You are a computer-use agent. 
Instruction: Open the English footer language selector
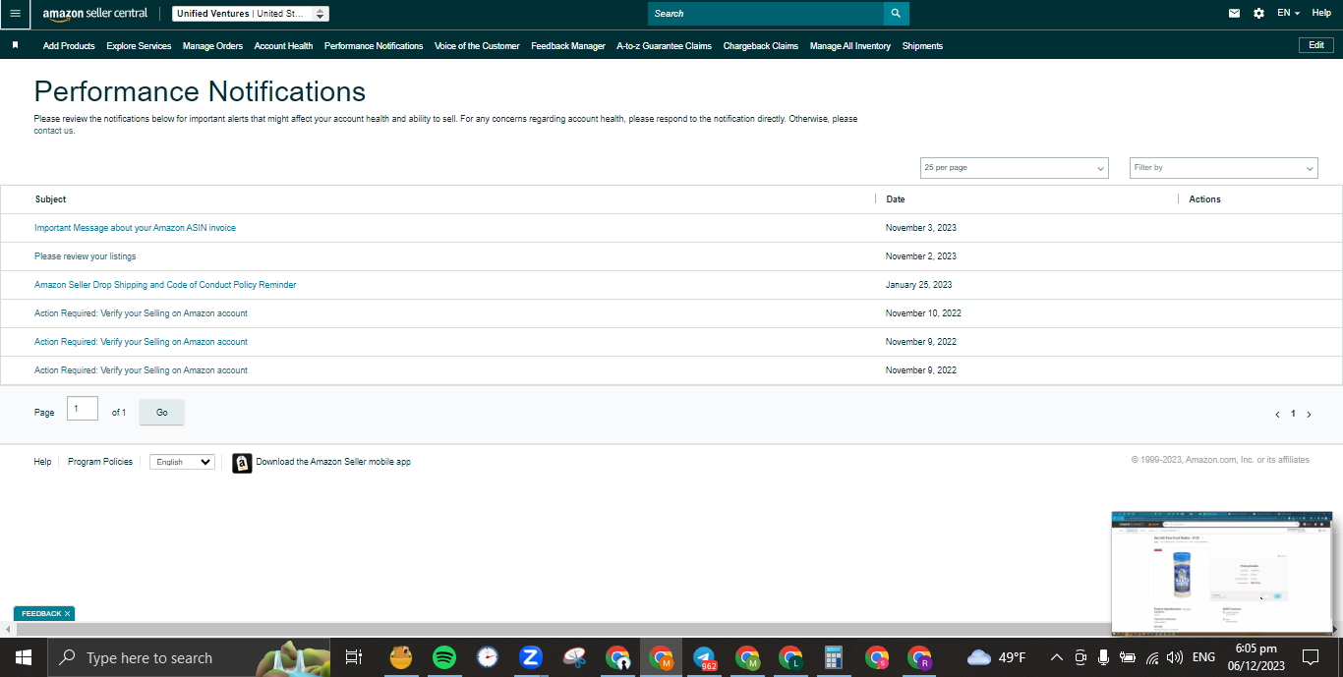pyautogui.click(x=182, y=462)
